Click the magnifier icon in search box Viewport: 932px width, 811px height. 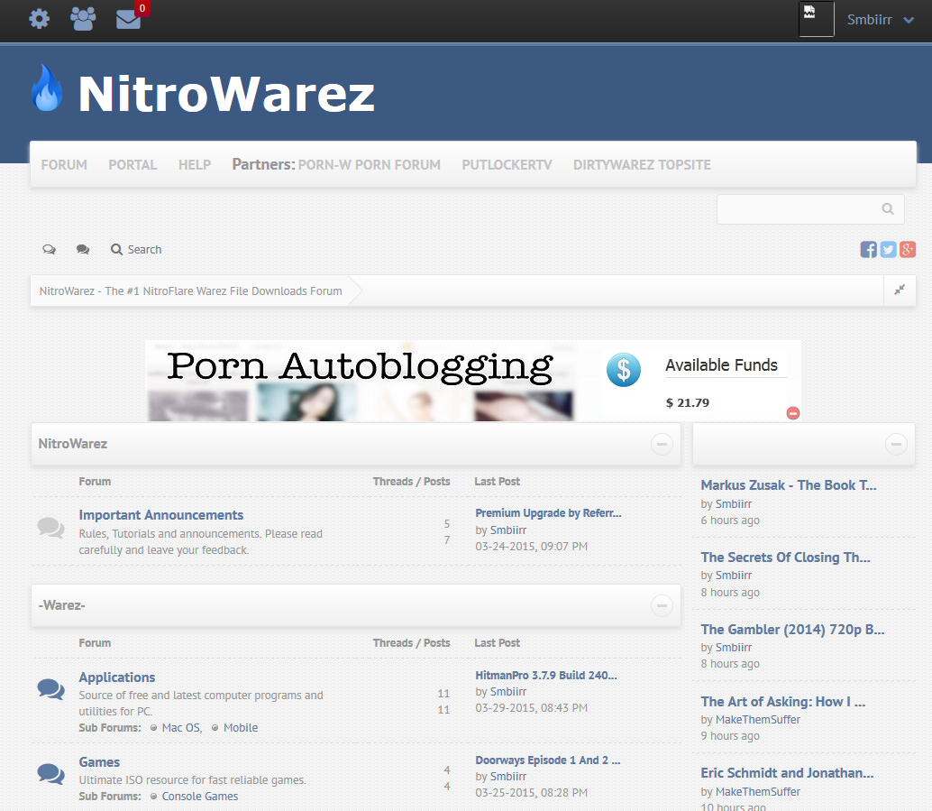point(888,209)
